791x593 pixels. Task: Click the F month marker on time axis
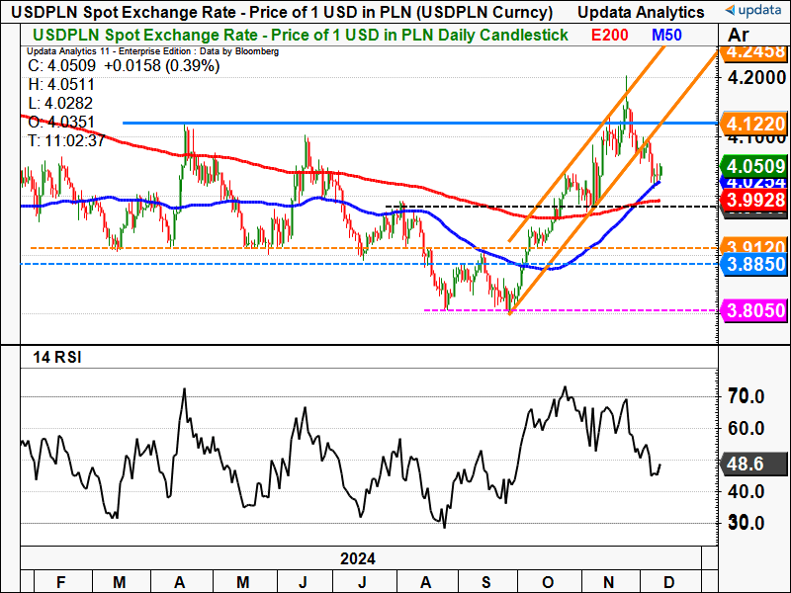click(60, 582)
